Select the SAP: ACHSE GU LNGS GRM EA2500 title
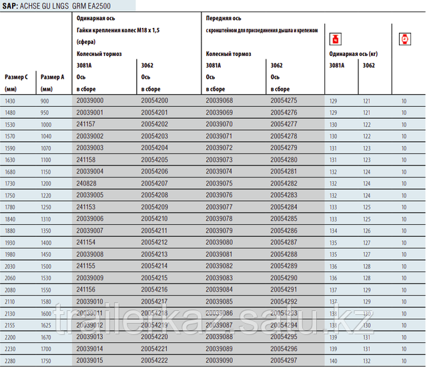 pos(56,6)
